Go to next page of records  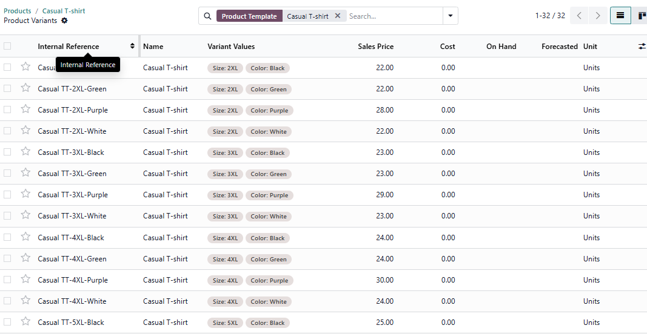click(x=598, y=16)
